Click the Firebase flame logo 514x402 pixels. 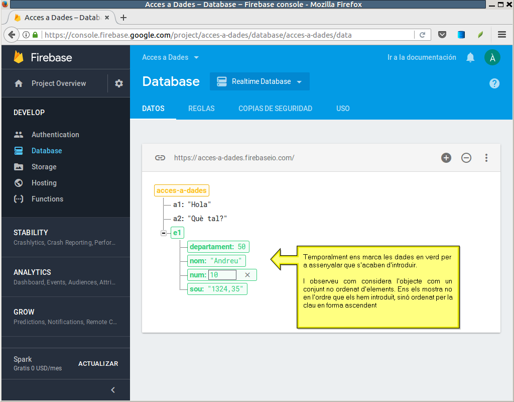click(x=19, y=57)
